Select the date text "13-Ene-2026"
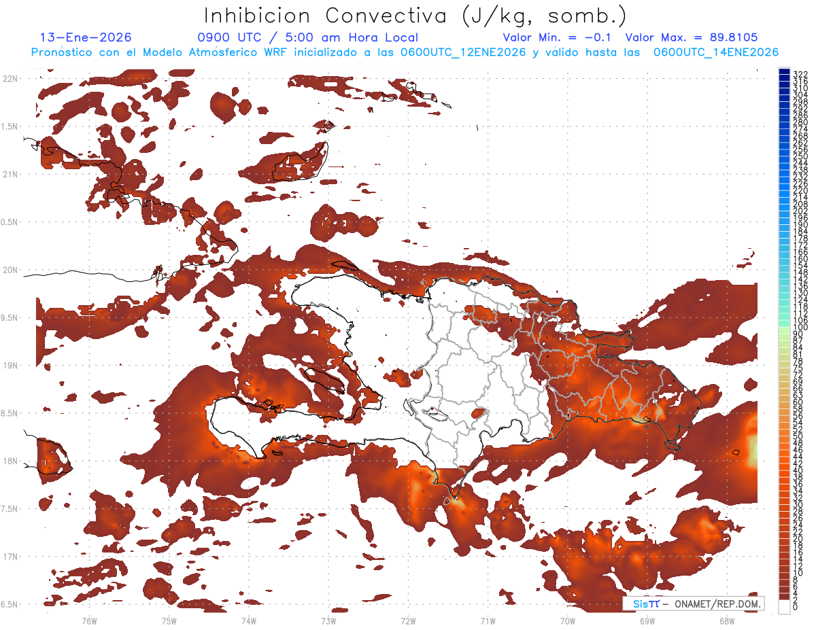This screenshot has width=816, height=630. pyautogui.click(x=86, y=37)
